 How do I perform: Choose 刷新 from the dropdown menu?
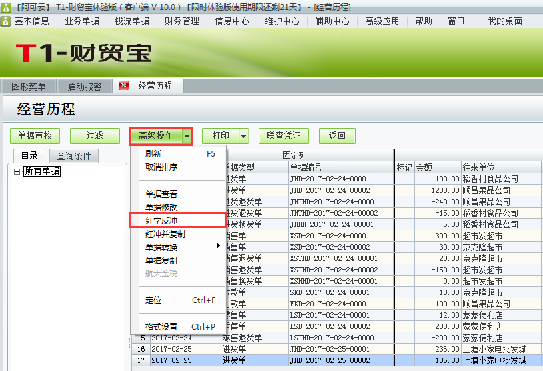179,153
